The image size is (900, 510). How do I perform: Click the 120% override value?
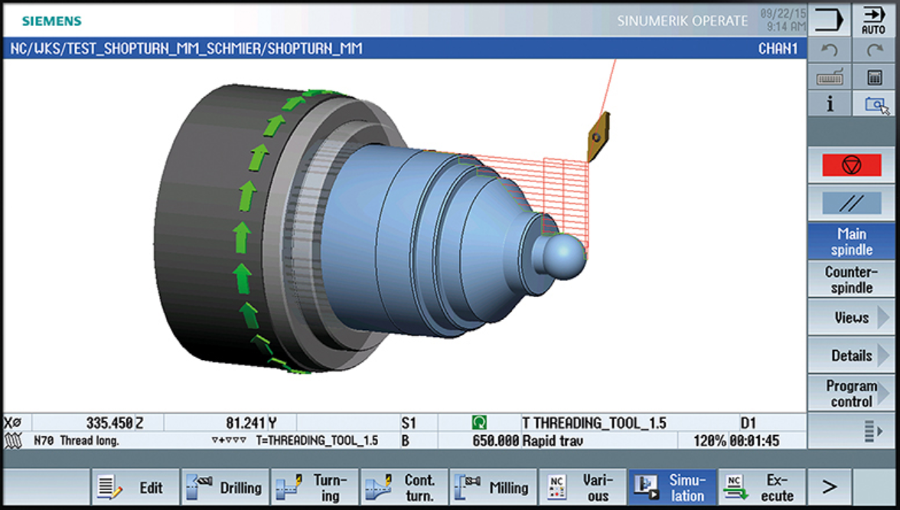pyautogui.click(x=710, y=440)
